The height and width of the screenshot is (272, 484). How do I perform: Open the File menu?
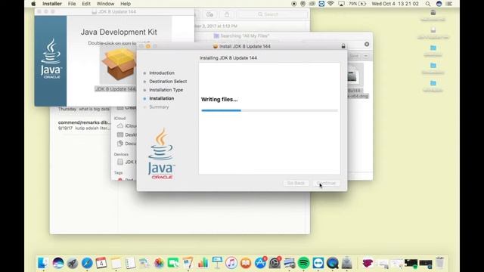pos(72,4)
